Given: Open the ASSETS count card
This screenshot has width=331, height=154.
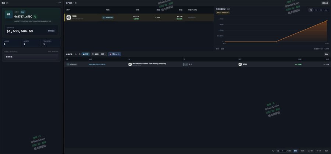Looking at the screenshot, I should coord(31,43).
